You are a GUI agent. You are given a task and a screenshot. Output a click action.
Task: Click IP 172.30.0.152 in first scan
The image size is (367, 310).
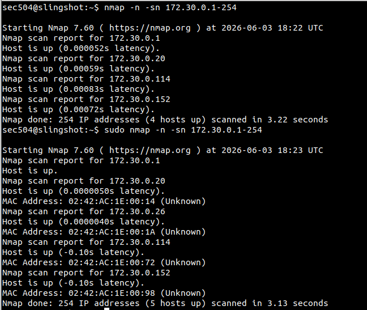(140, 100)
